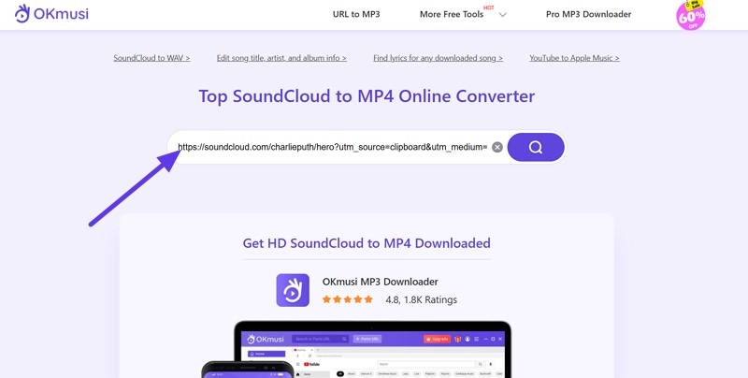Viewport: 748px width, 378px height.
Task: Click the laptop app preview image
Action: point(372,349)
